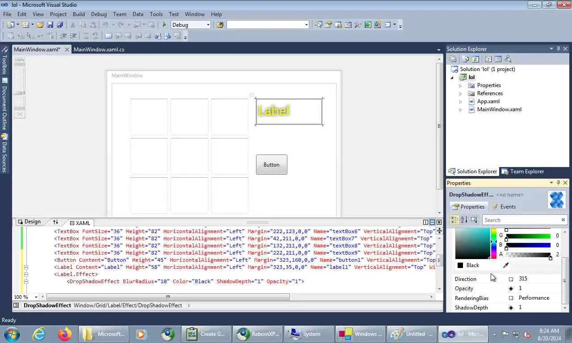
Task: Expand the MainWindow.xaml node
Action: point(461,109)
